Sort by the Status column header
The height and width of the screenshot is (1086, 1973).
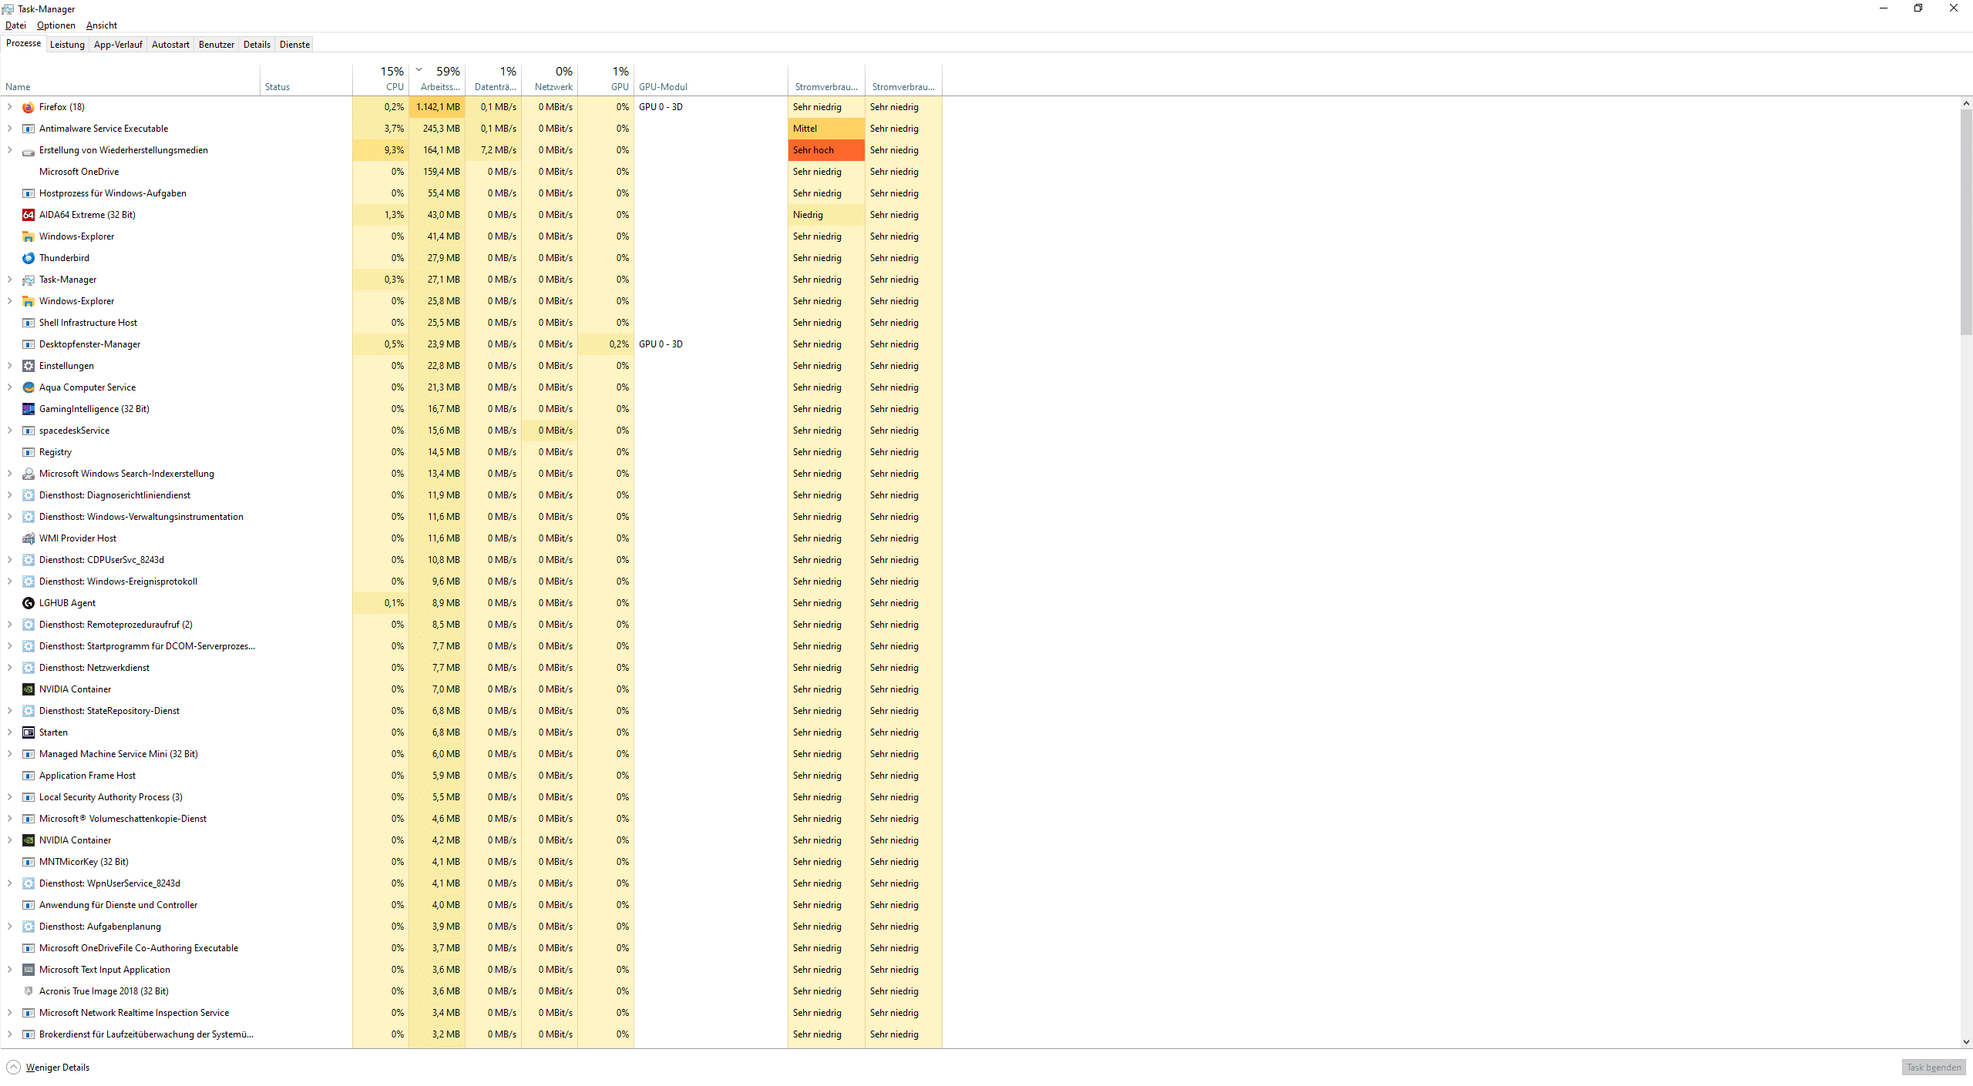coord(306,79)
